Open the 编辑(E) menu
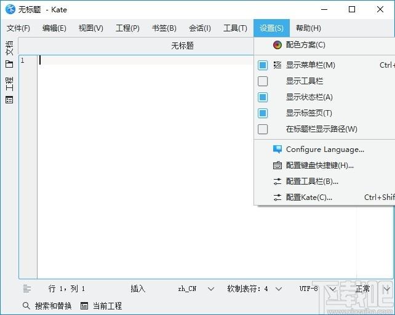 click(x=54, y=28)
